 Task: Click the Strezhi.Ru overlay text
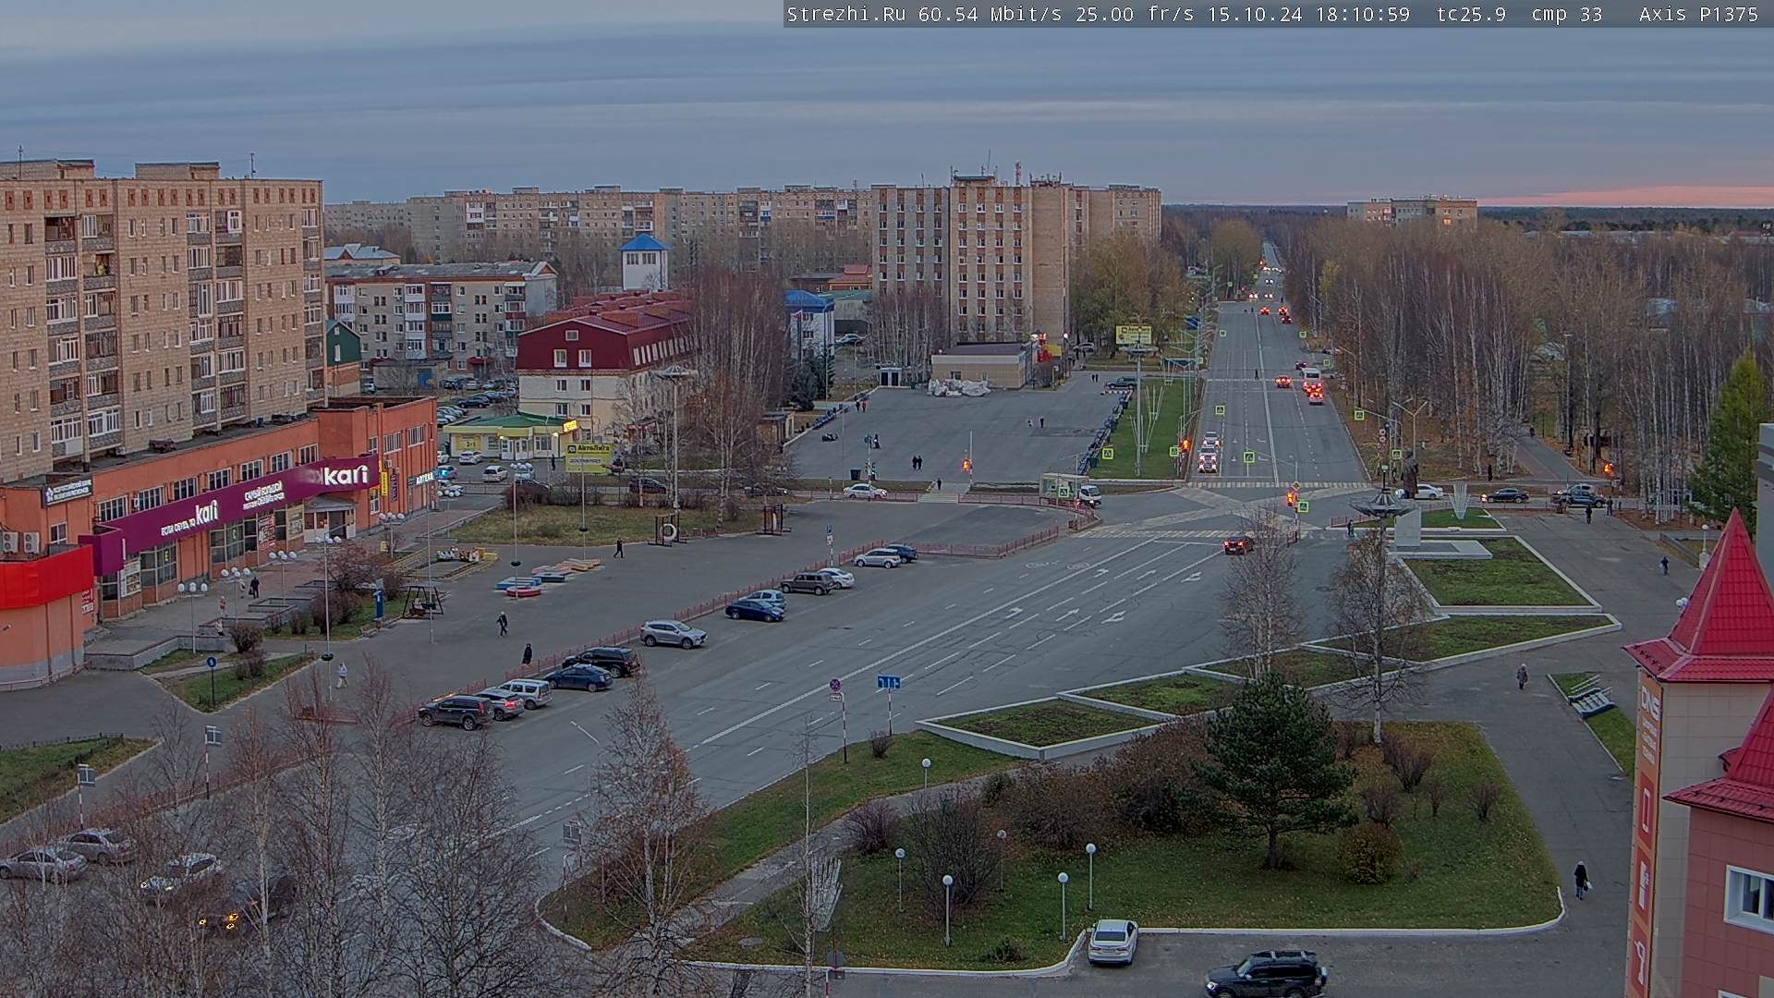(845, 14)
